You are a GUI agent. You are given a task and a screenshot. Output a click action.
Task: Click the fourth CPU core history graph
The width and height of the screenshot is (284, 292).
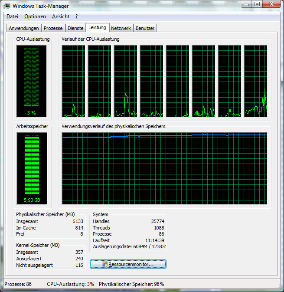point(152,81)
